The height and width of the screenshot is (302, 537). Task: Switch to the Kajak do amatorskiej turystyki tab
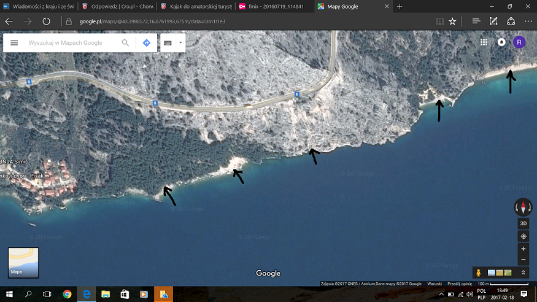click(196, 6)
